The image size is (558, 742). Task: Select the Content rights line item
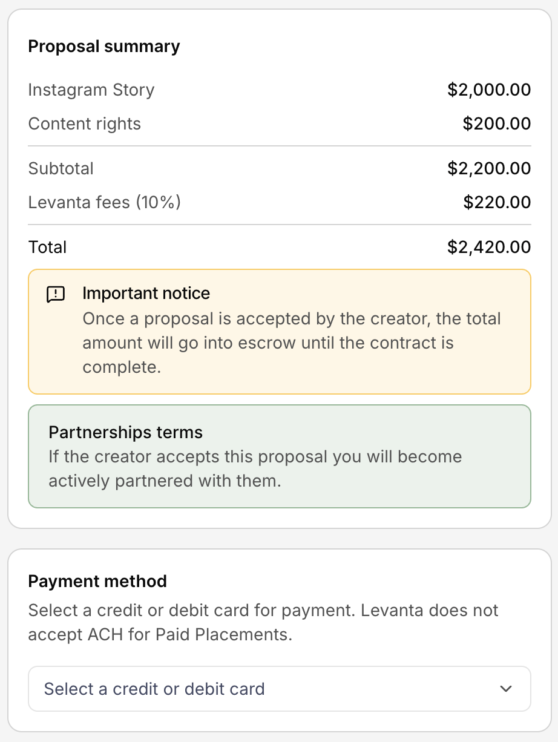[85, 124]
